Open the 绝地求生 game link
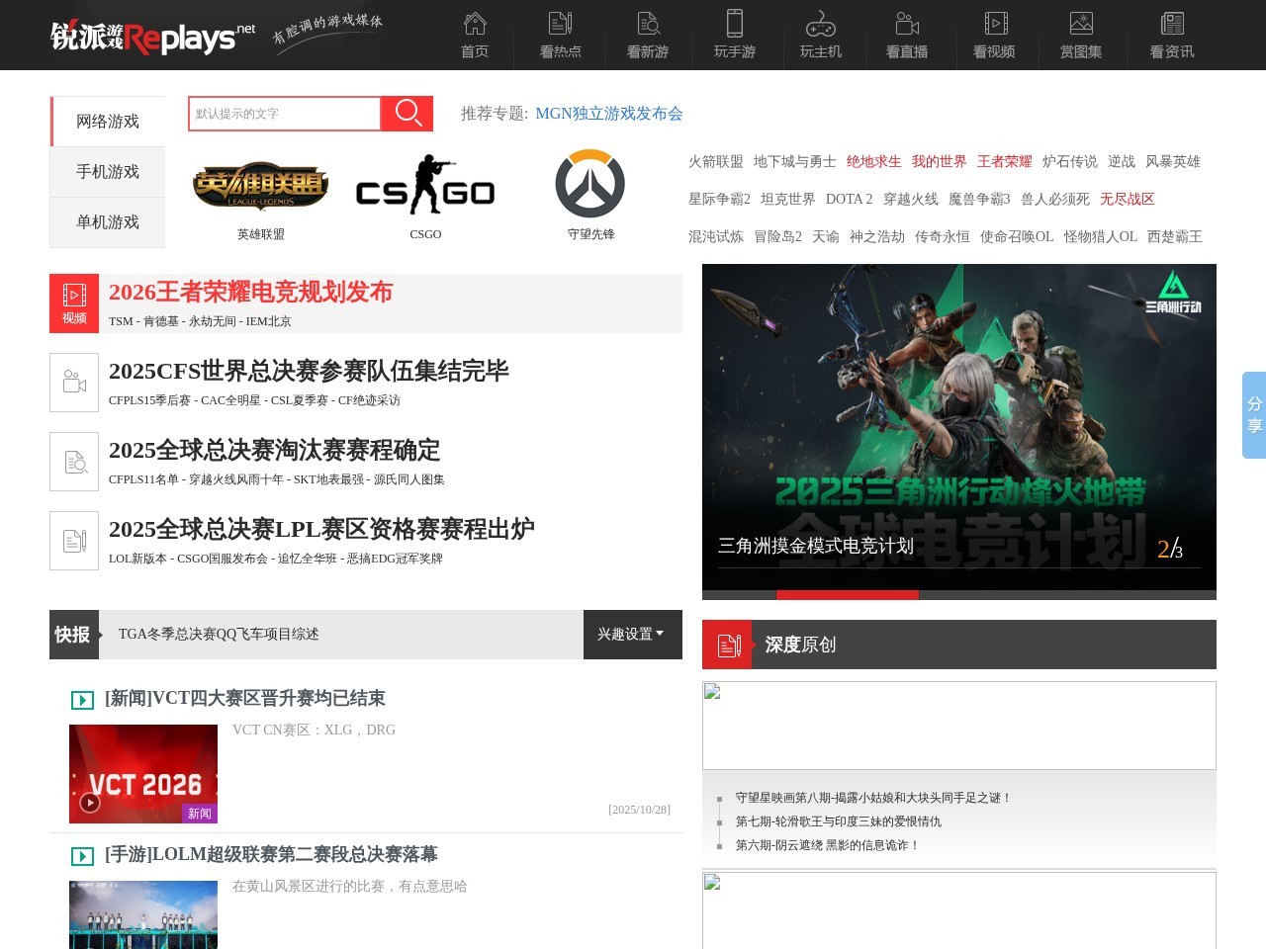The width and height of the screenshot is (1266, 949). [874, 161]
